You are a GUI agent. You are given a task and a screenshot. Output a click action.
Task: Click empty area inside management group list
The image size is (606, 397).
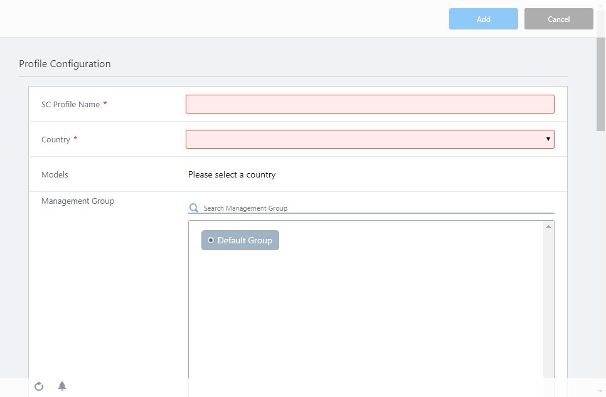pyautogui.click(x=364, y=314)
